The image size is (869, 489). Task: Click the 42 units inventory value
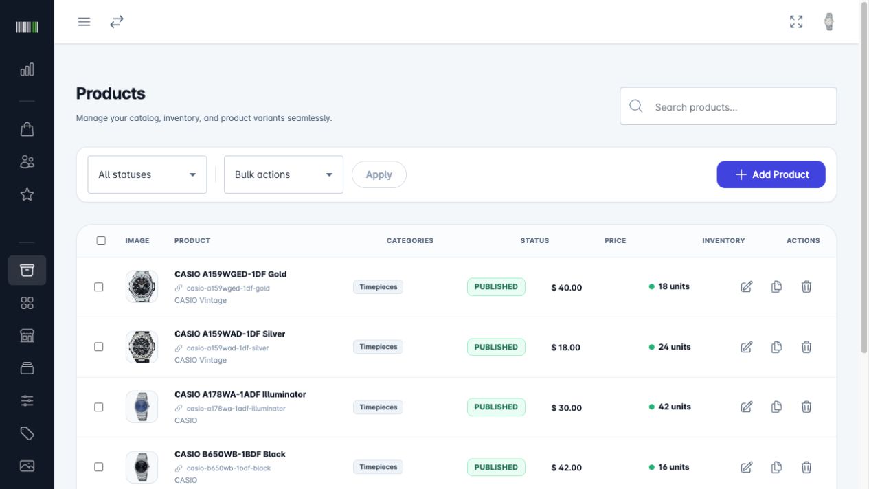674,407
